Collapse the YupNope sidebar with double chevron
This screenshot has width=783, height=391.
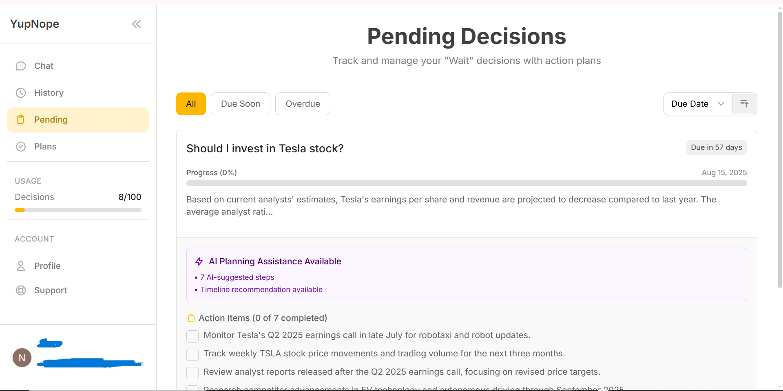(136, 24)
